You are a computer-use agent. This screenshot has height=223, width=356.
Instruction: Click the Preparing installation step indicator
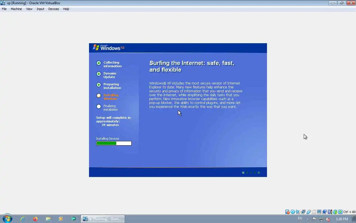[x=99, y=85]
